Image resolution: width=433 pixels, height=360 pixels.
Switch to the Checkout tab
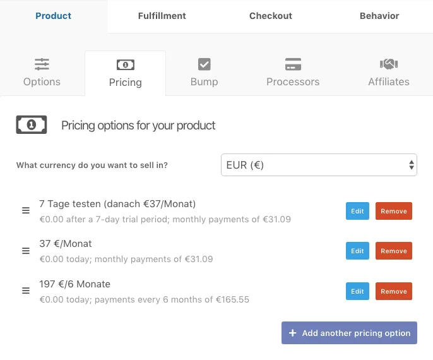(x=271, y=16)
